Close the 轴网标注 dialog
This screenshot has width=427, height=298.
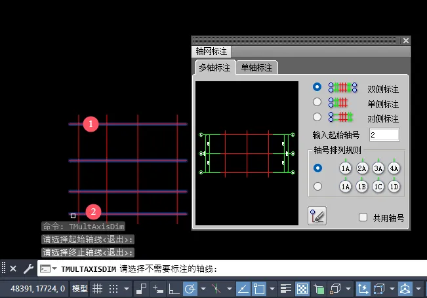pyautogui.click(x=406, y=41)
